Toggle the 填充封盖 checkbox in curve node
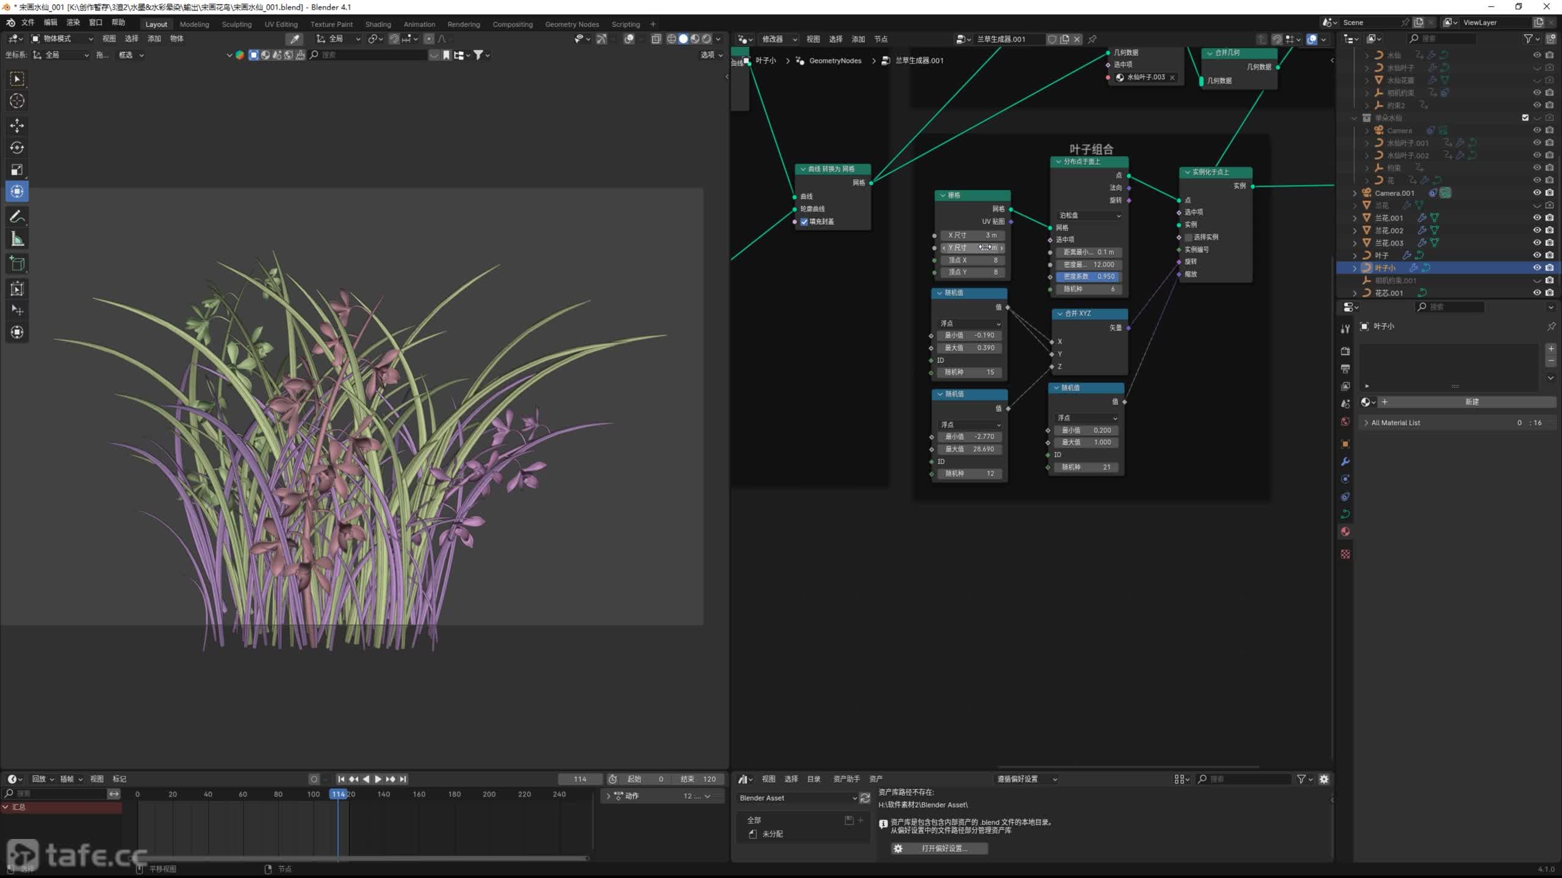This screenshot has height=878, width=1562. tap(804, 222)
